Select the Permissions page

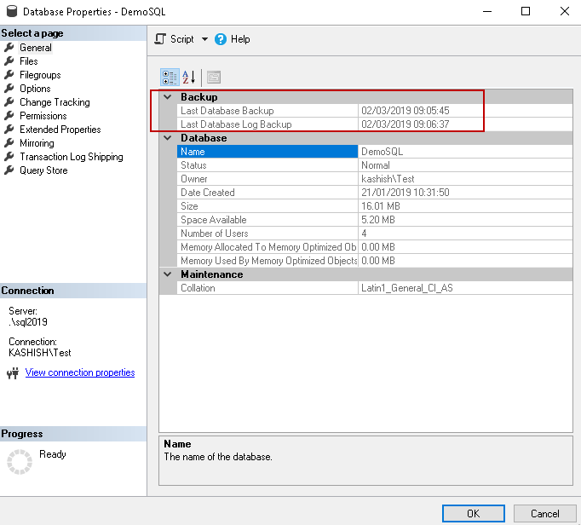click(43, 116)
